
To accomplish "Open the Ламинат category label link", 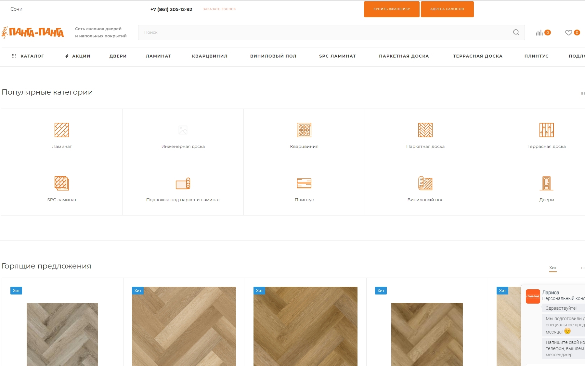I will tap(62, 146).
